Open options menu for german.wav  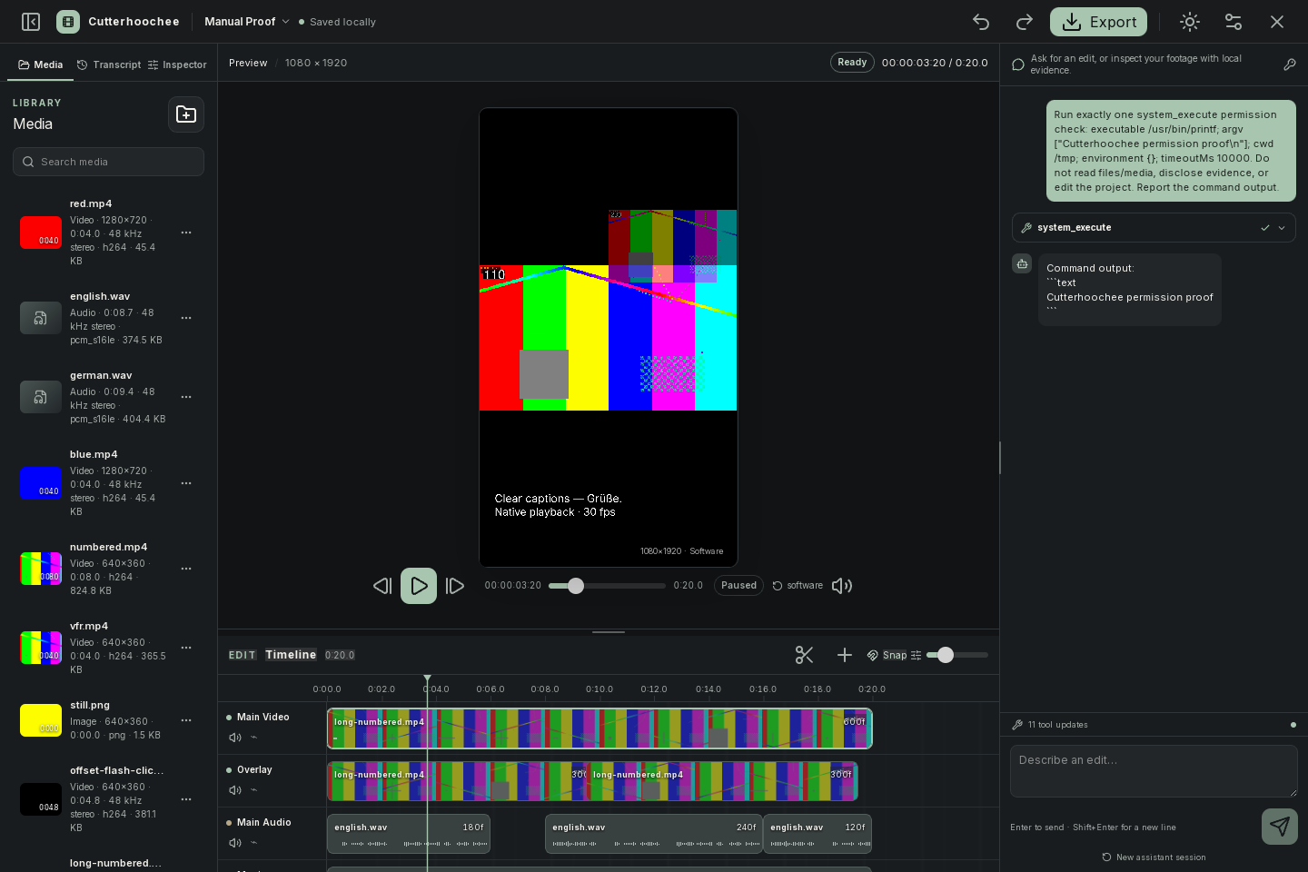coord(186,397)
